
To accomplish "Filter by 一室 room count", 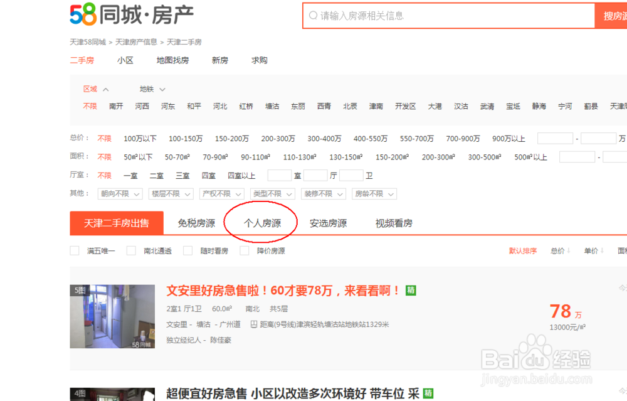I will coord(130,176).
